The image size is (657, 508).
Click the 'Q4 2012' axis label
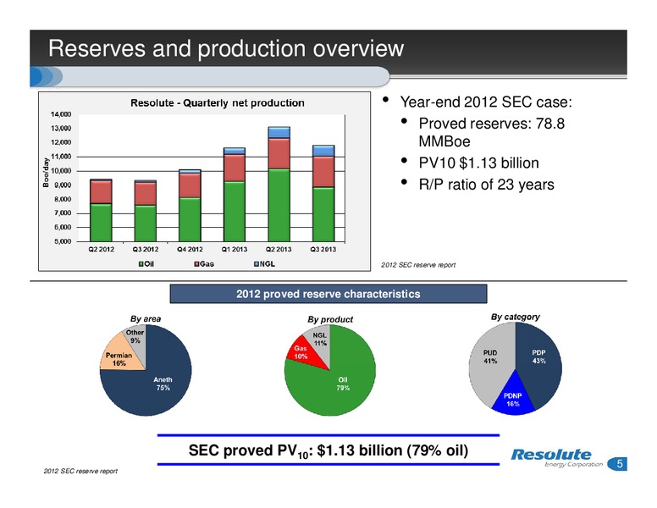tap(190, 250)
